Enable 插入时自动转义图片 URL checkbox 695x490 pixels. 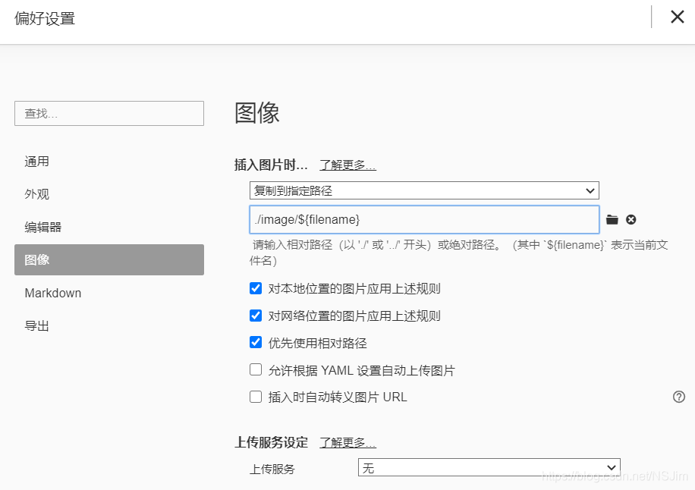256,397
